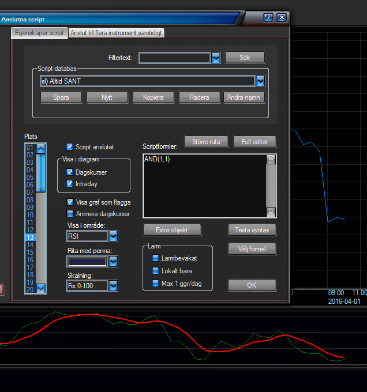Image resolution: width=367 pixels, height=392 pixels.
Task: Toggle the Dagskurser checkbox
Action: point(70,172)
